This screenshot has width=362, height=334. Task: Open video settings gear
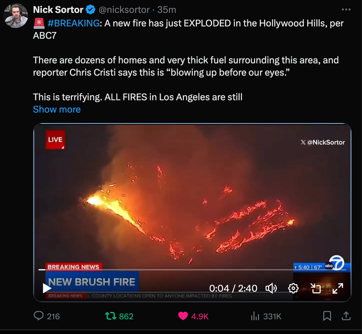tap(293, 288)
